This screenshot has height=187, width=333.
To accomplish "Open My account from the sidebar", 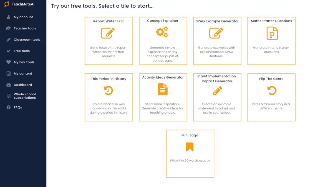I will 23,17.
